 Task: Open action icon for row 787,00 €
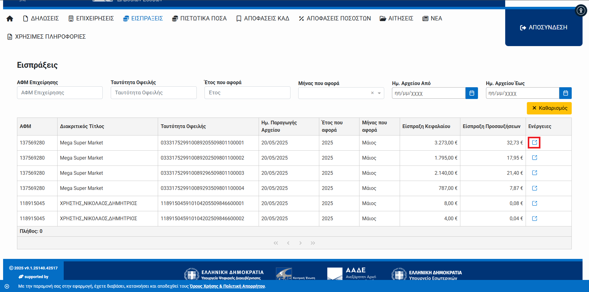tap(535, 188)
